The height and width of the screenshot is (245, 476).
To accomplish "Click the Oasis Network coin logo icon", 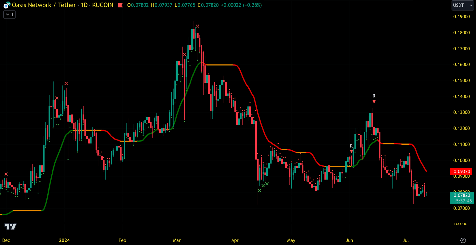I will coord(6,5).
